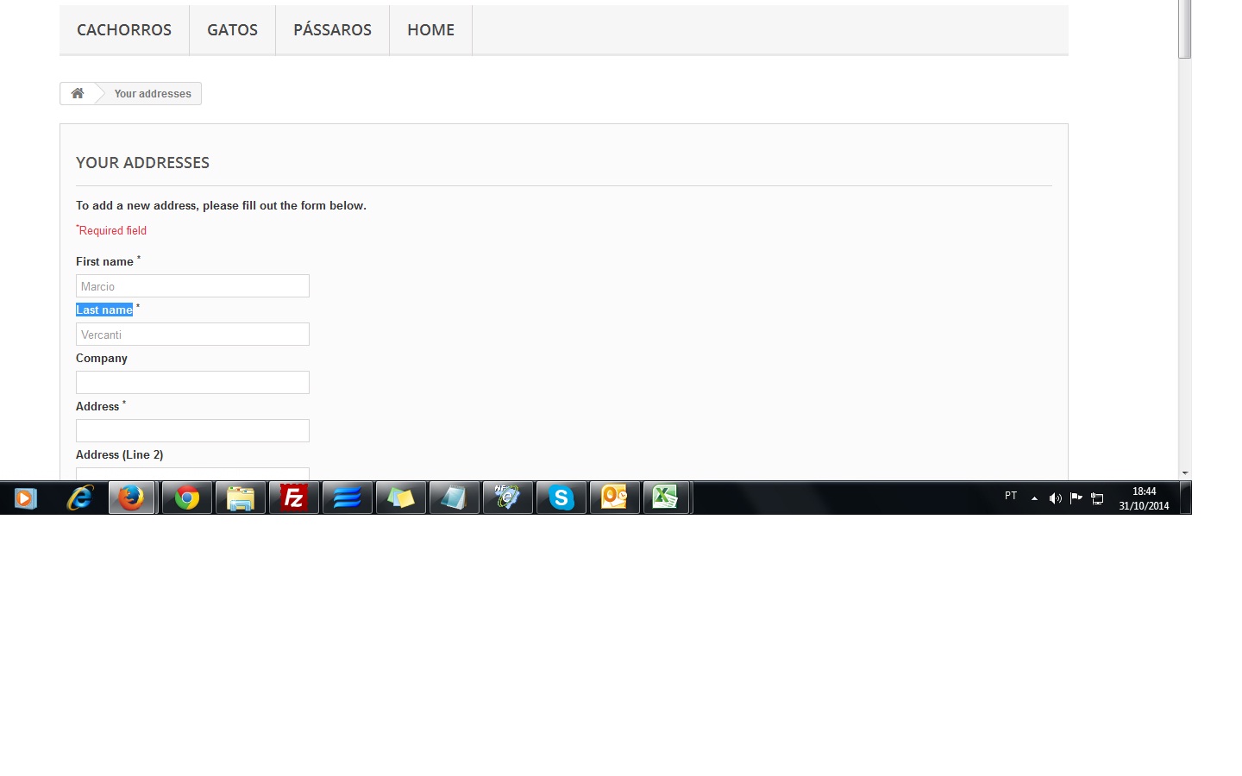Image resolution: width=1242 pixels, height=776 pixels.
Task: Click the PT language indicator in tray
Action: tap(1011, 497)
